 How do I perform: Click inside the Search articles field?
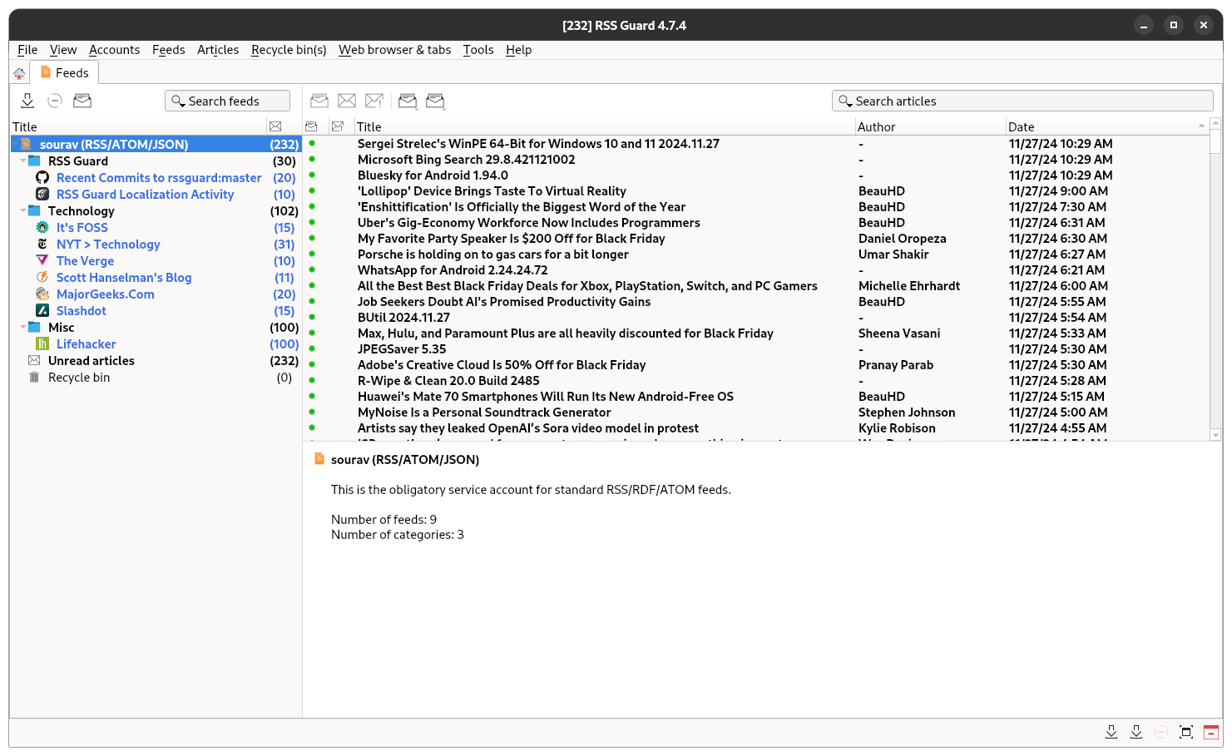click(1023, 101)
